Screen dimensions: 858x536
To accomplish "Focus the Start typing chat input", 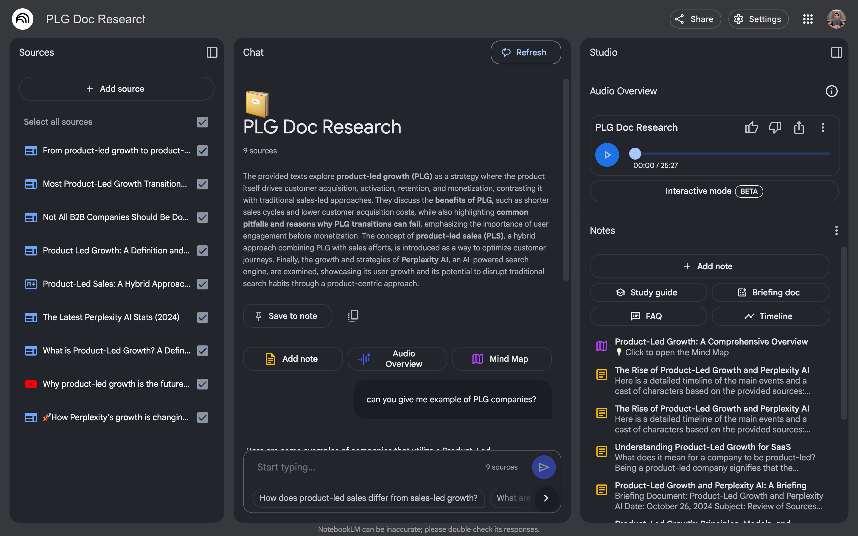I will point(355,467).
